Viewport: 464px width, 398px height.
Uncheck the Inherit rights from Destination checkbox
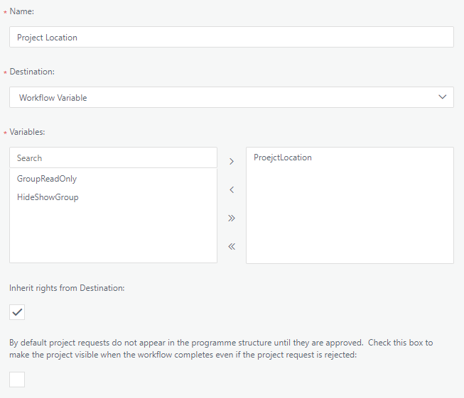click(17, 311)
